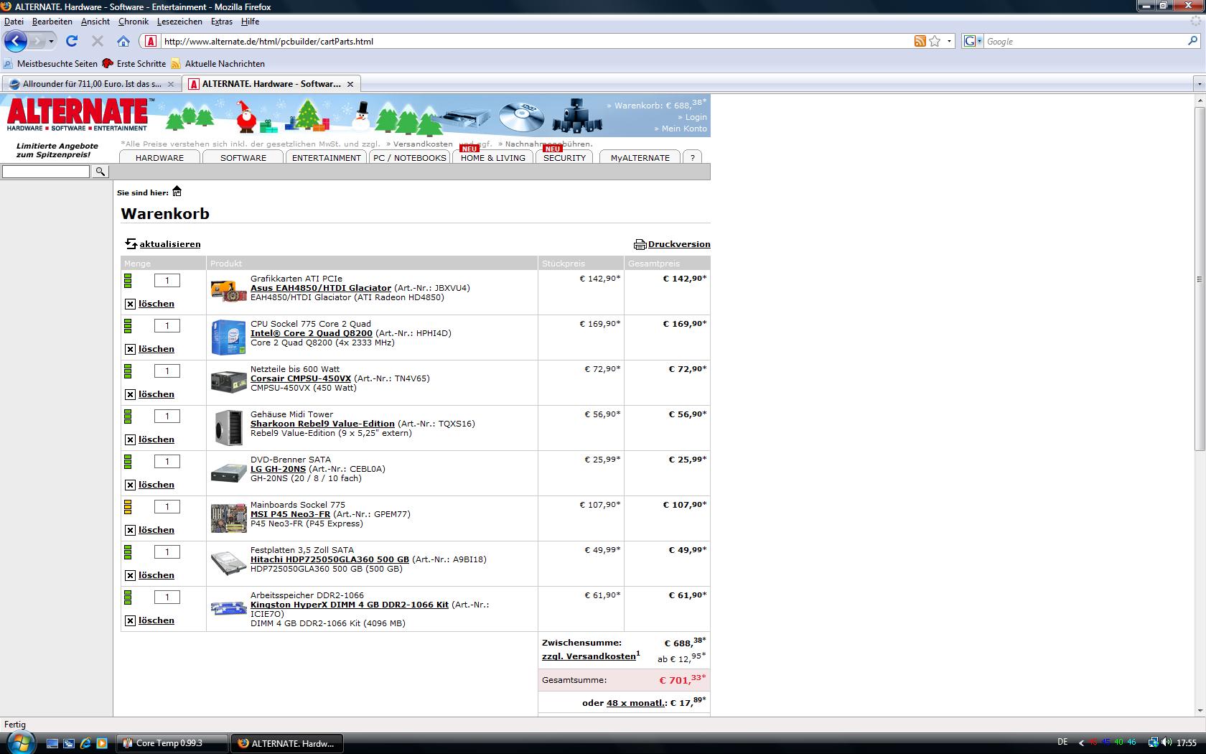Open back/forward history dropdown arrow
Screen dimensions: 1206x754
51,41
